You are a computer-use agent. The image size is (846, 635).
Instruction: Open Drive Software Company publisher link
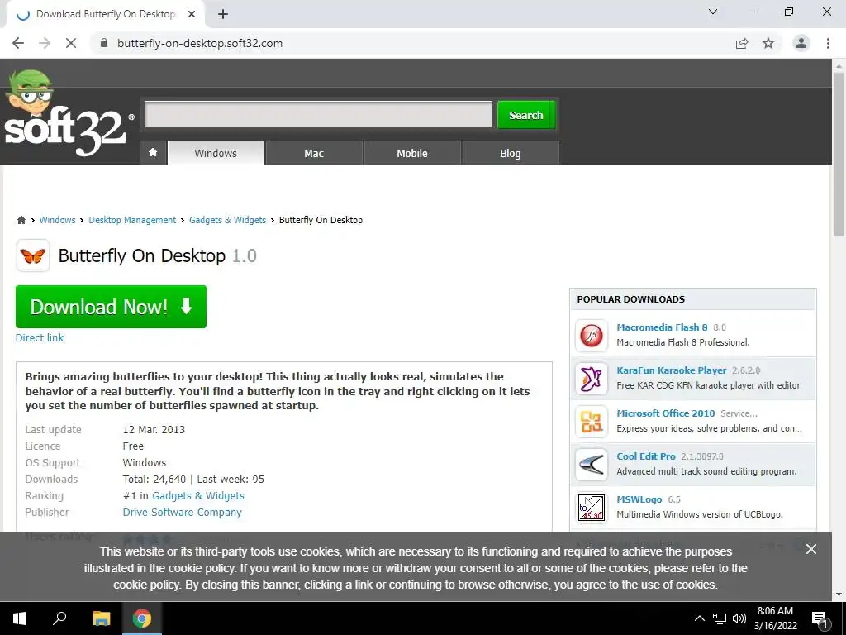pos(182,512)
